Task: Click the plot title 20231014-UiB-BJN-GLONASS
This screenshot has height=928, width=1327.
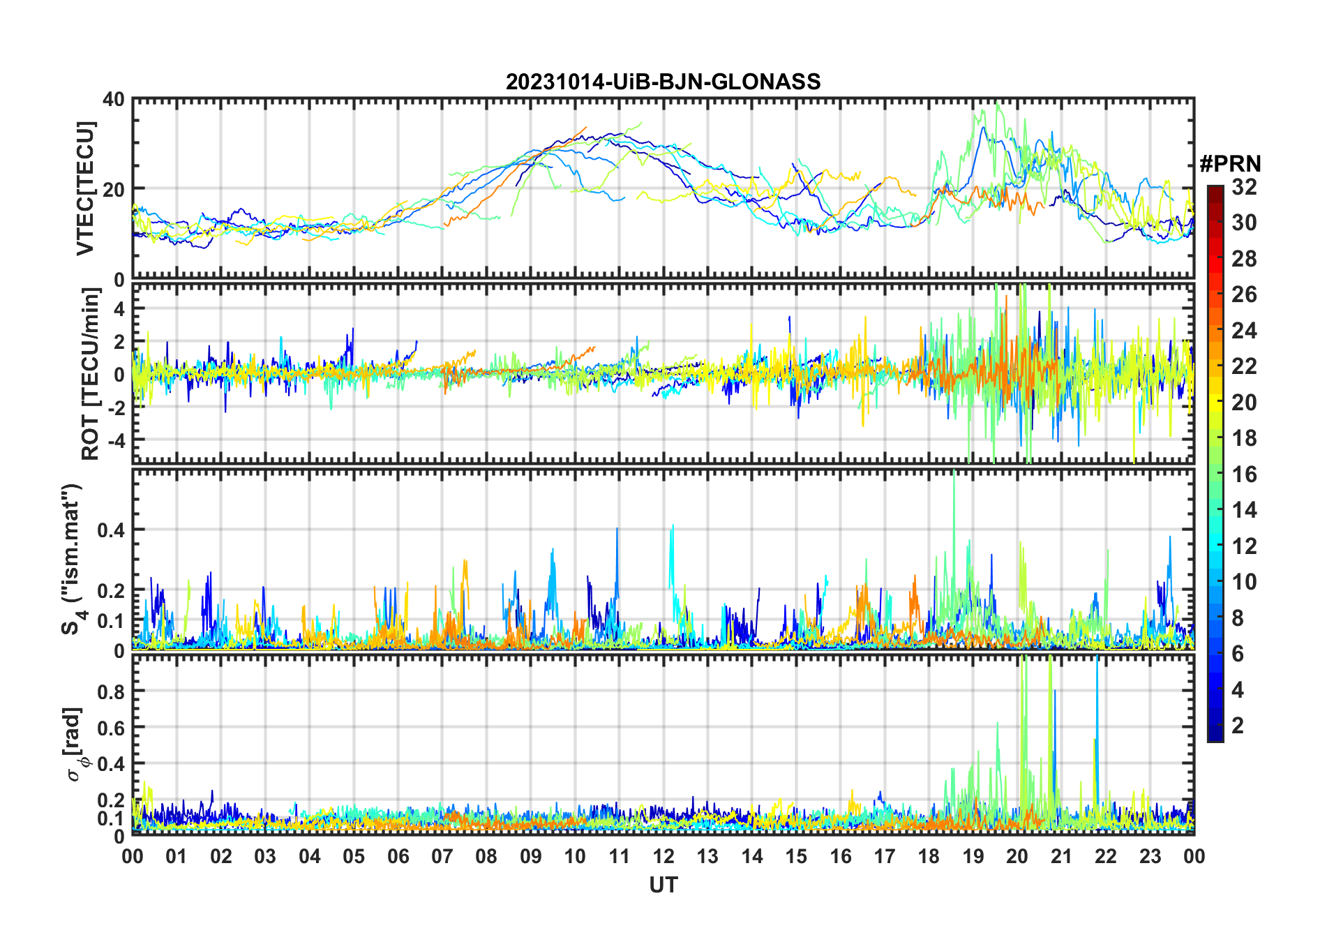Action: pyautogui.click(x=663, y=82)
